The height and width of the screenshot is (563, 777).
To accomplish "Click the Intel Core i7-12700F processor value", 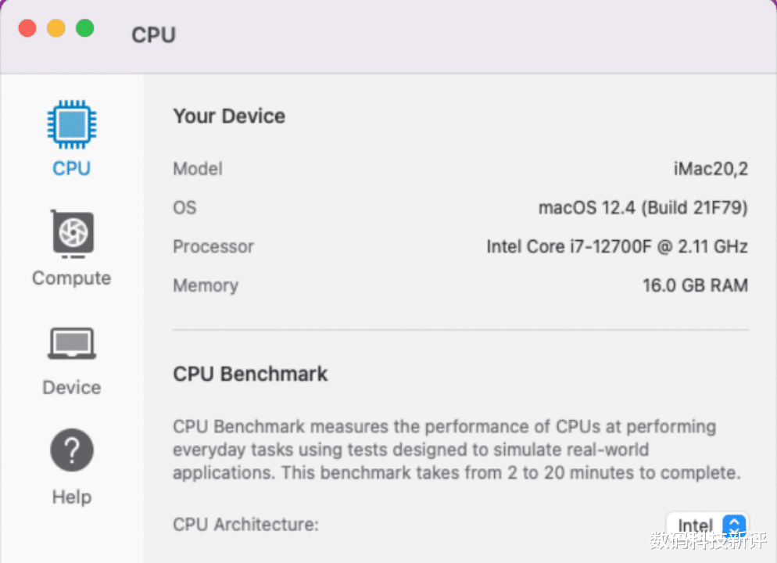I will point(617,247).
